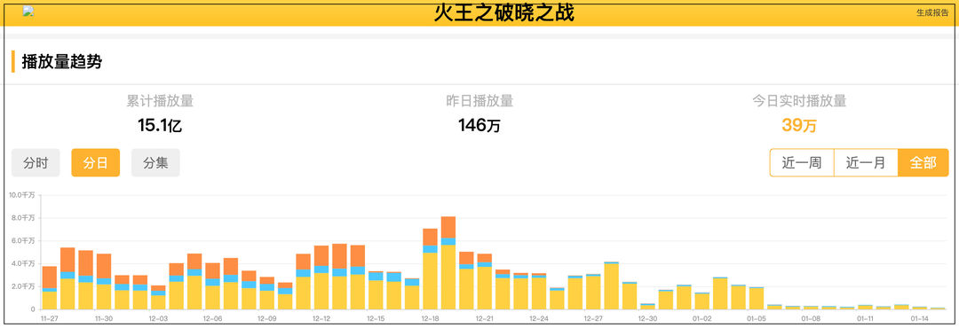The width and height of the screenshot is (959, 328).
Task: Click the bar for 01-02
Action: 702,301
